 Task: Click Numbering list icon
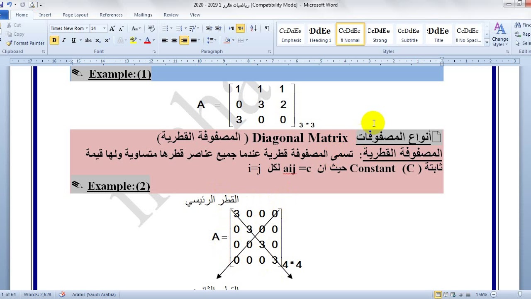(x=179, y=28)
